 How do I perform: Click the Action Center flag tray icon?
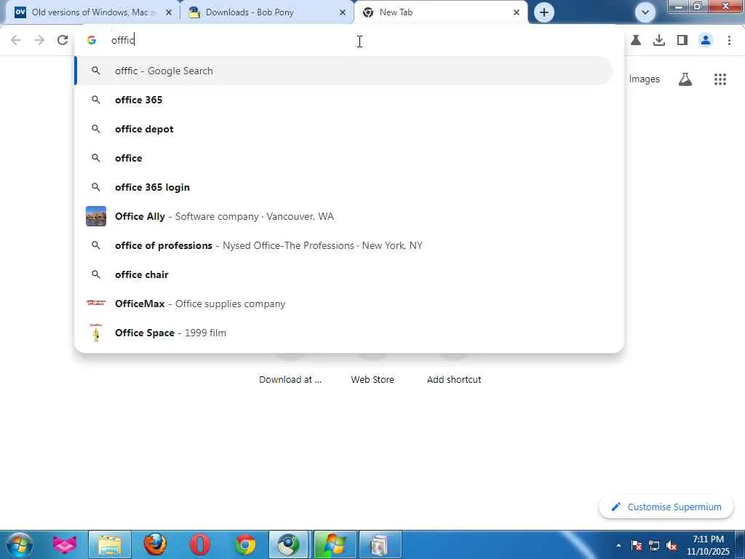tap(637, 545)
